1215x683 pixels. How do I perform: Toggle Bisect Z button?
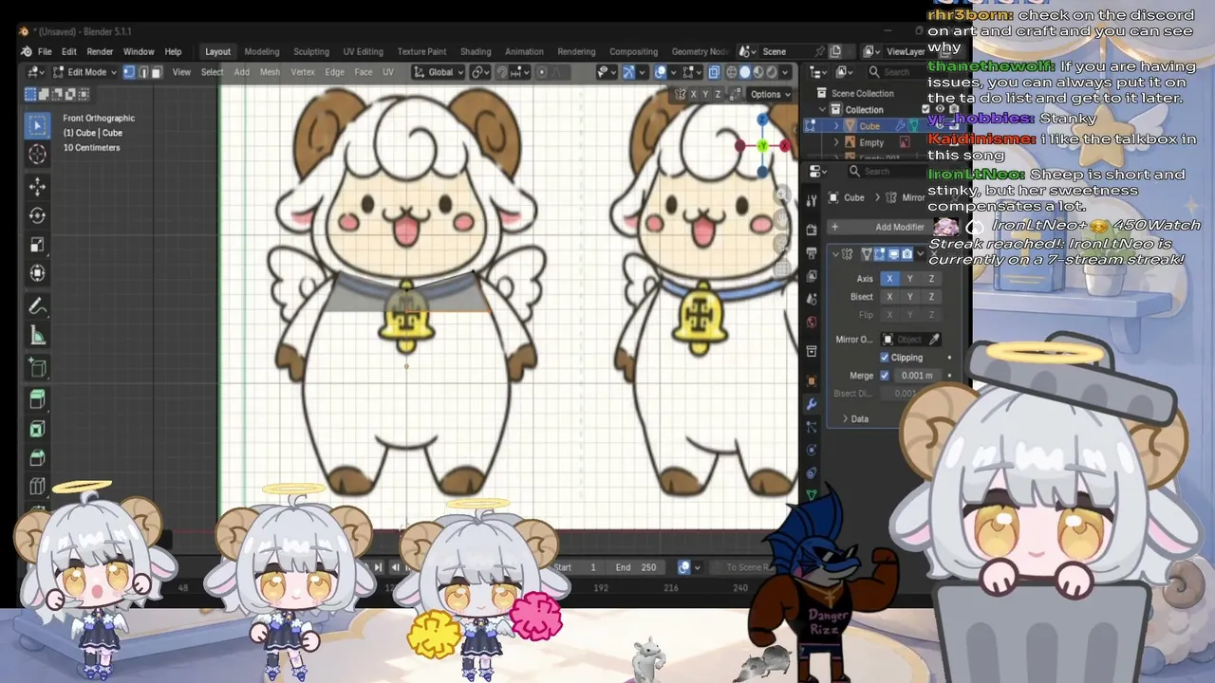tap(931, 297)
